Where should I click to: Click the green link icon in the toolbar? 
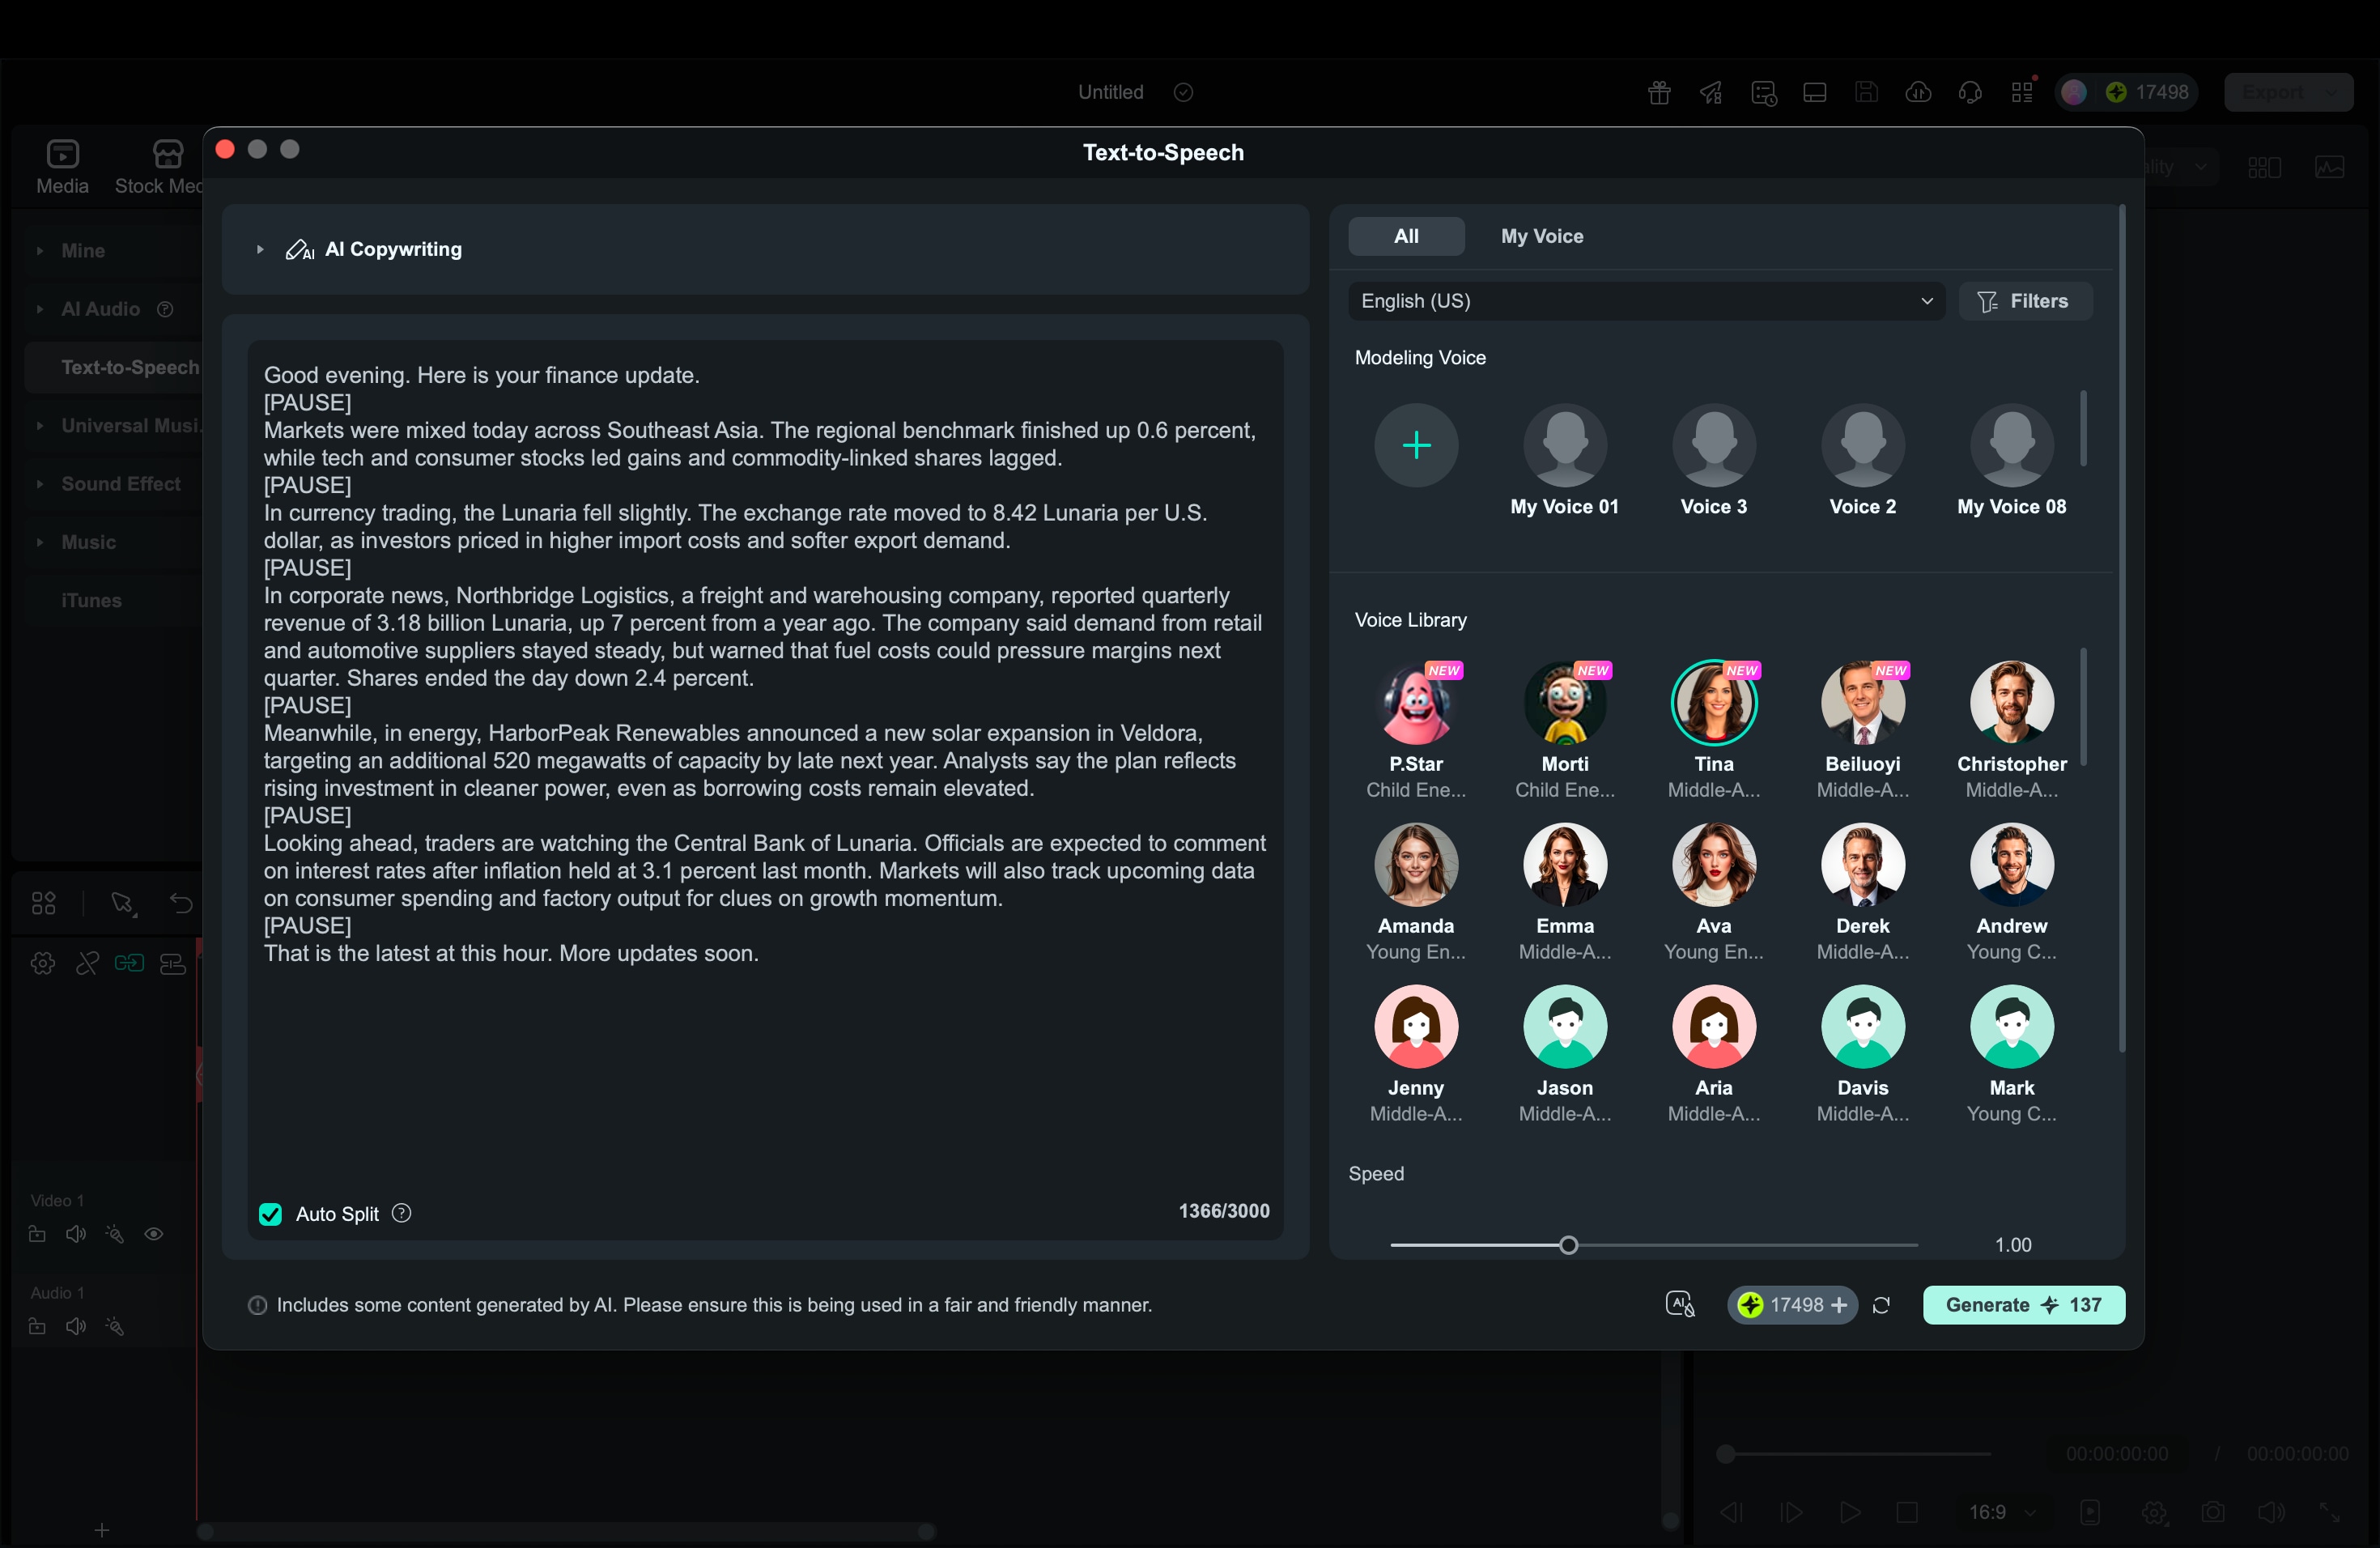[130, 963]
